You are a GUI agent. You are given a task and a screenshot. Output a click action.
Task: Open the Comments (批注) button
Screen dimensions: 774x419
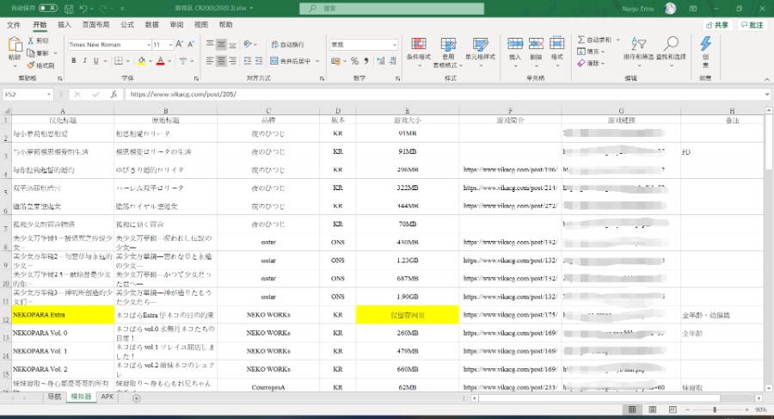pos(752,25)
